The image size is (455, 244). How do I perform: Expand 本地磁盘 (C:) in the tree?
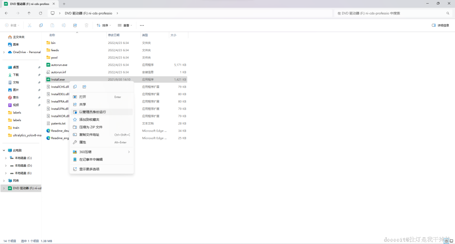click(6, 158)
